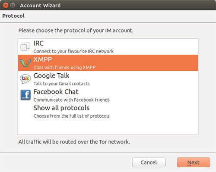Click the XMPP colorful logo icon
Screen dimensions: 216x172
pyautogui.click(x=25, y=63)
